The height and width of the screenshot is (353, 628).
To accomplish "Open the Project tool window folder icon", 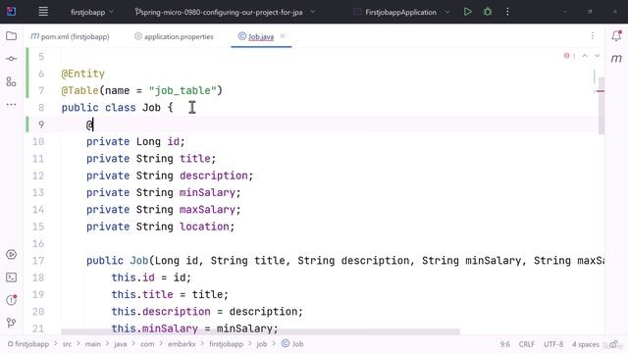I will click(11, 36).
